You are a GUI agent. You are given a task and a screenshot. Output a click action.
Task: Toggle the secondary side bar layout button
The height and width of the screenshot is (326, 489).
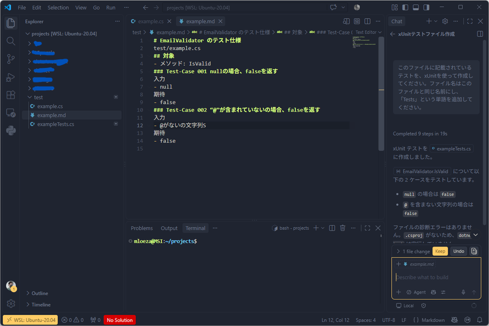pyautogui.click(x=426, y=8)
